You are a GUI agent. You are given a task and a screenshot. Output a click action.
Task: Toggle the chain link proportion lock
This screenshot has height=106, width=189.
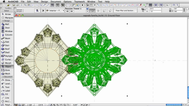coord(184,10)
